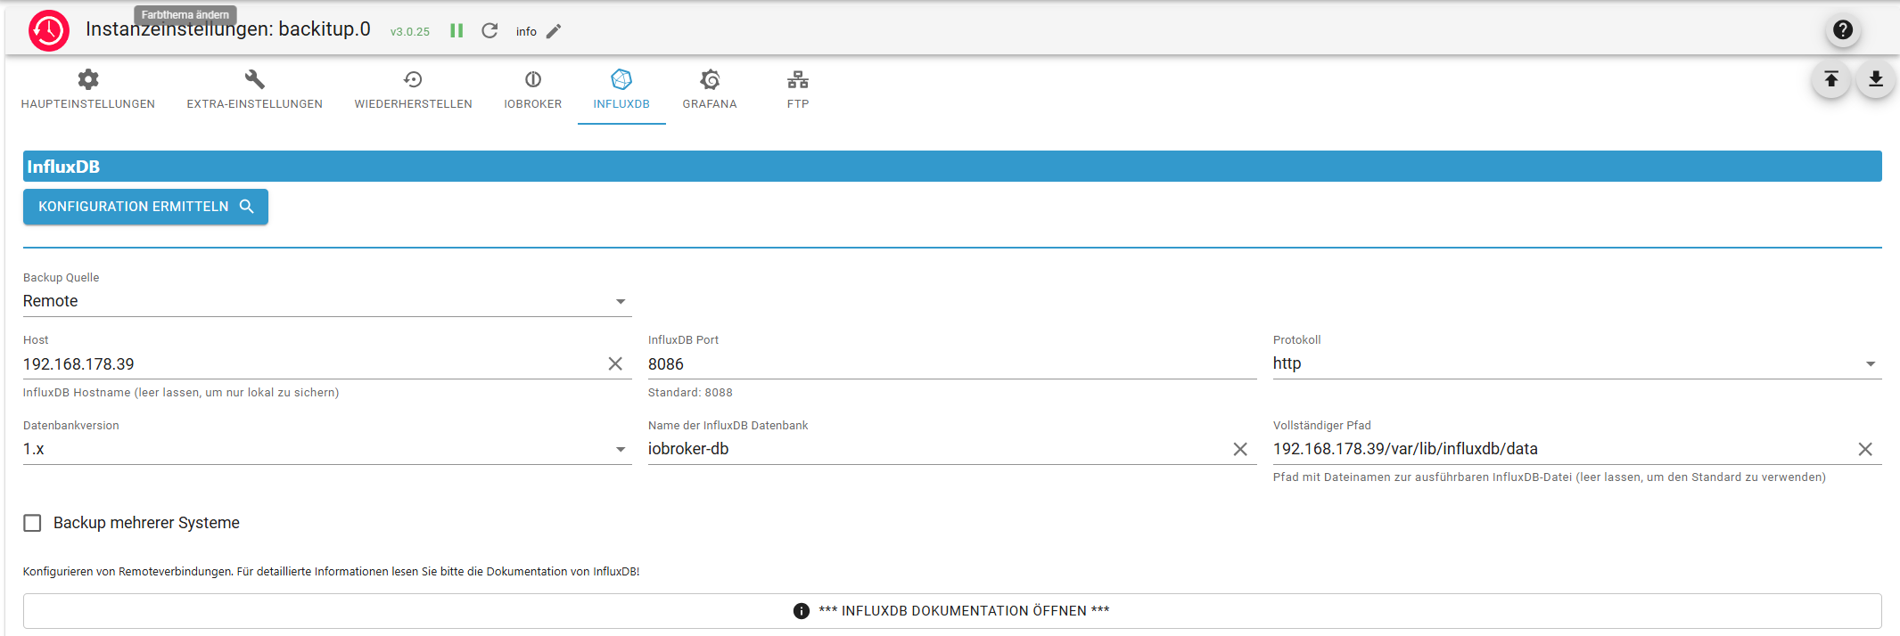Clear the InfluxDB database name field

tap(1240, 449)
